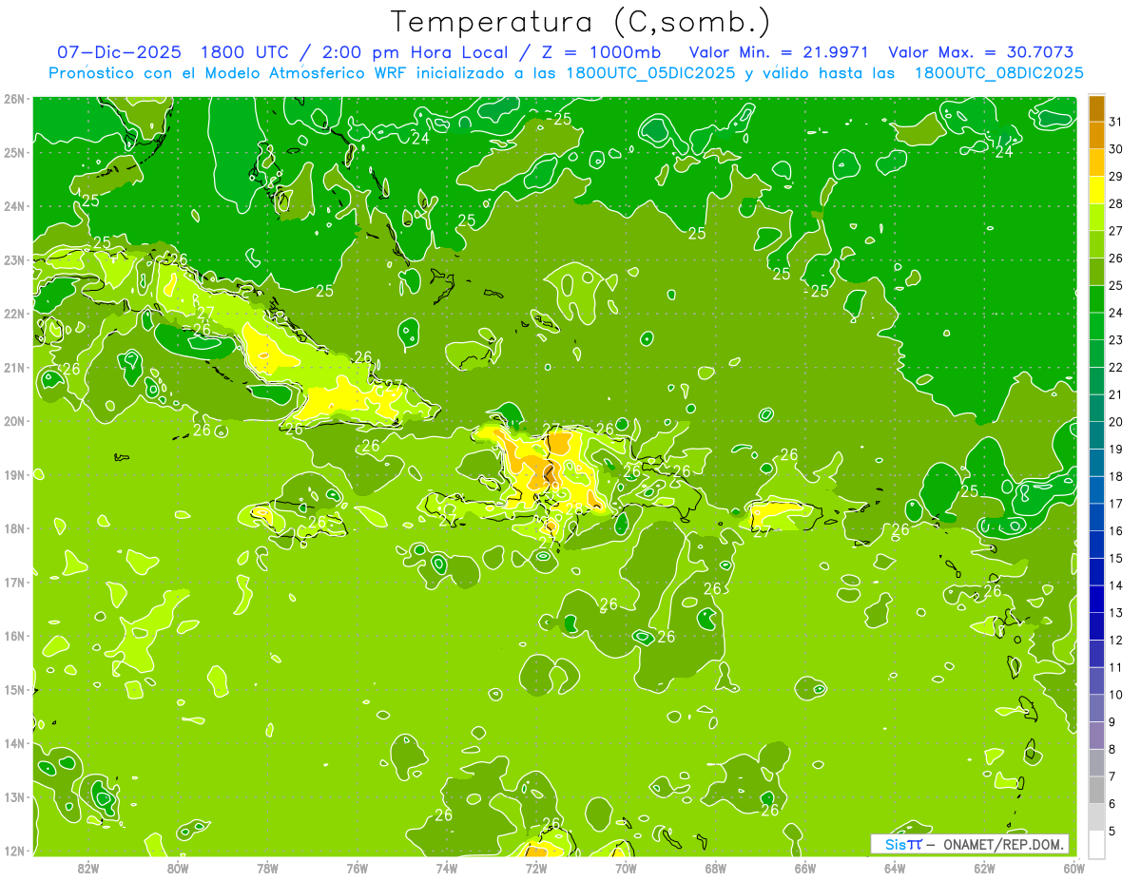Click the title 'Temperatura (C,somb.)'
The image size is (1141, 881).
580,22
